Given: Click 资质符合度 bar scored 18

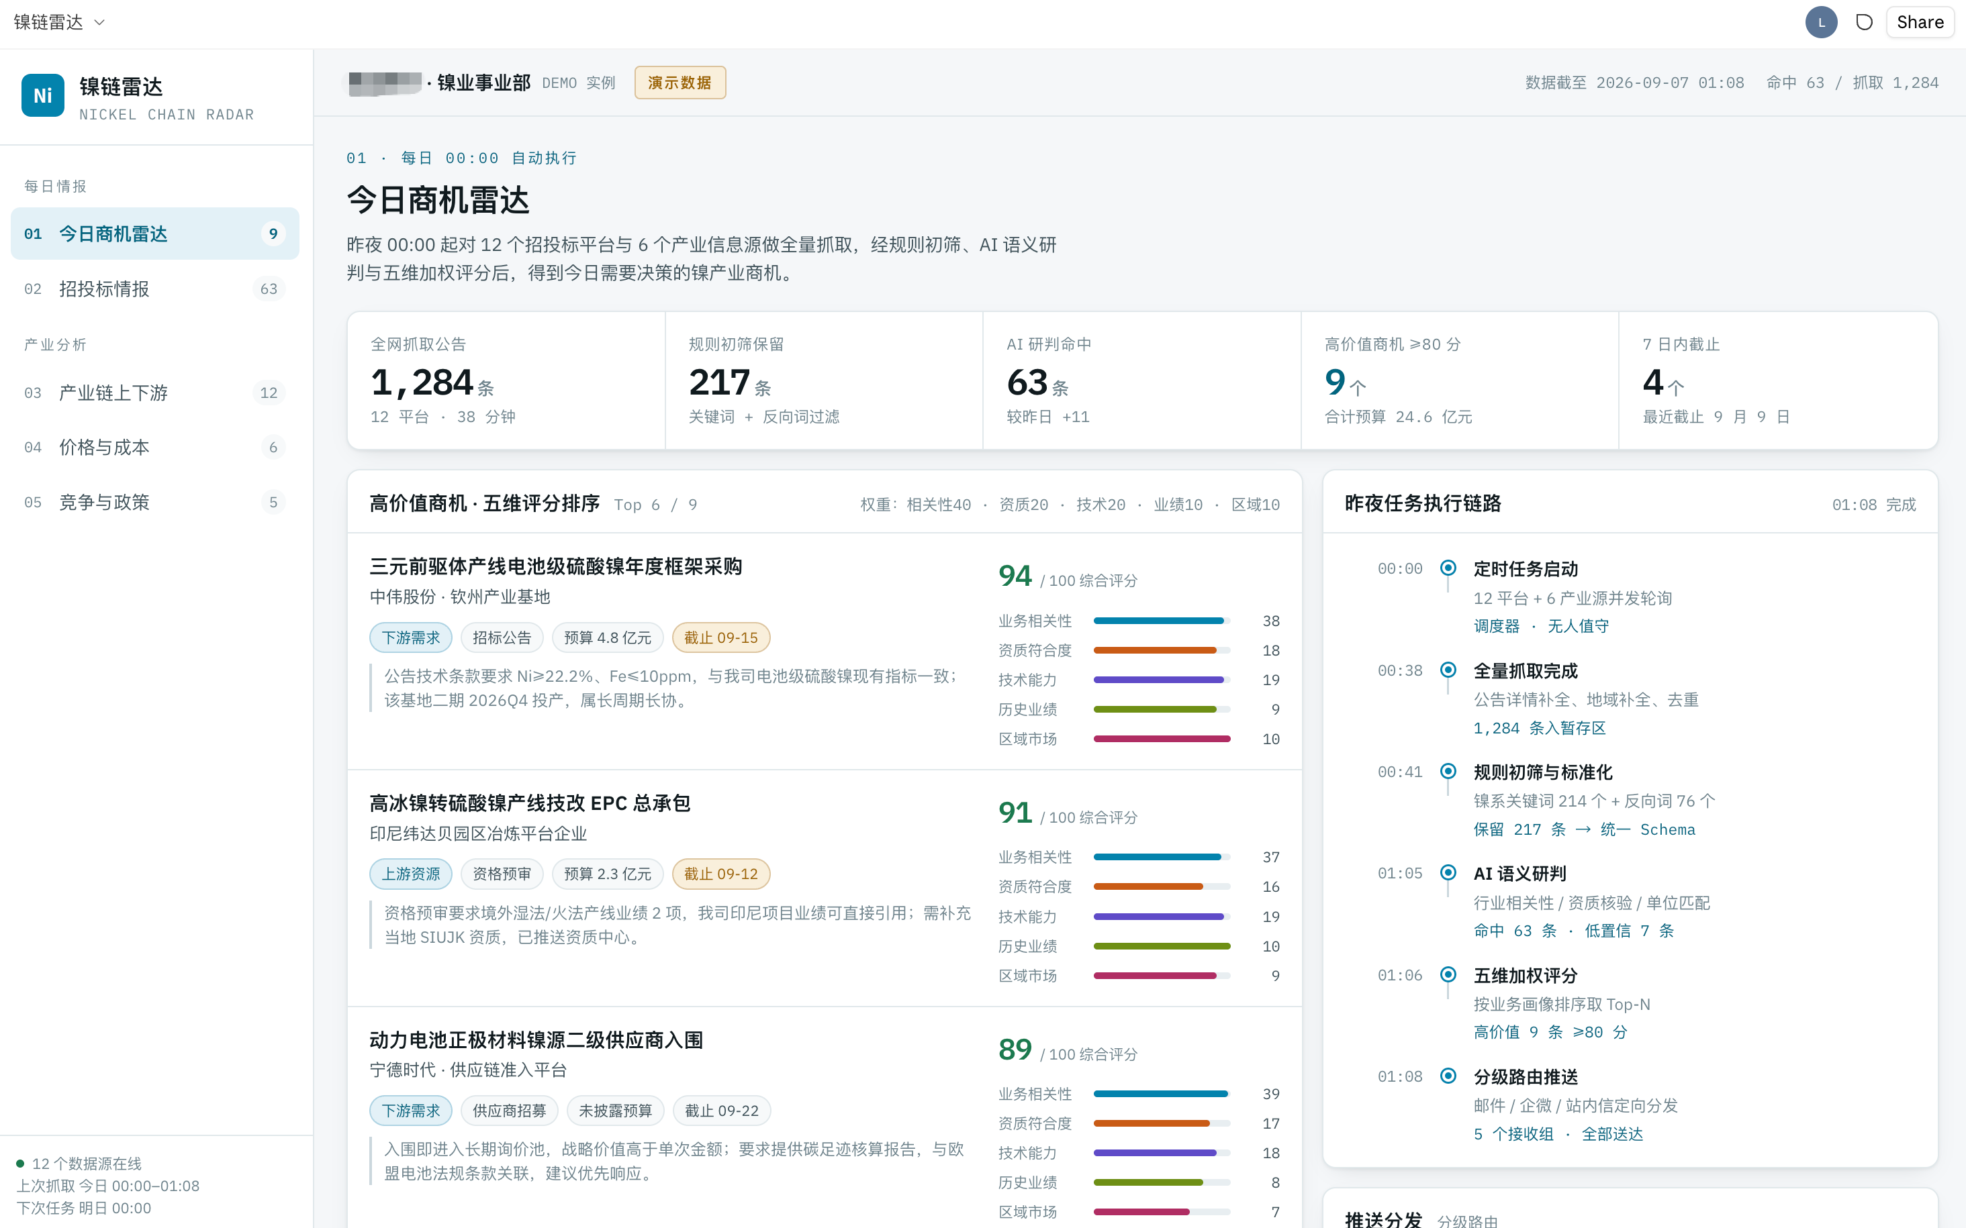Looking at the screenshot, I should (1162, 650).
